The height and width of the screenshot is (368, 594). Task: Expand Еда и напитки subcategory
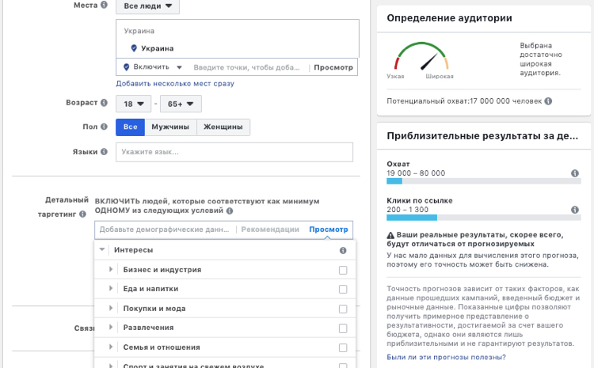pos(111,289)
